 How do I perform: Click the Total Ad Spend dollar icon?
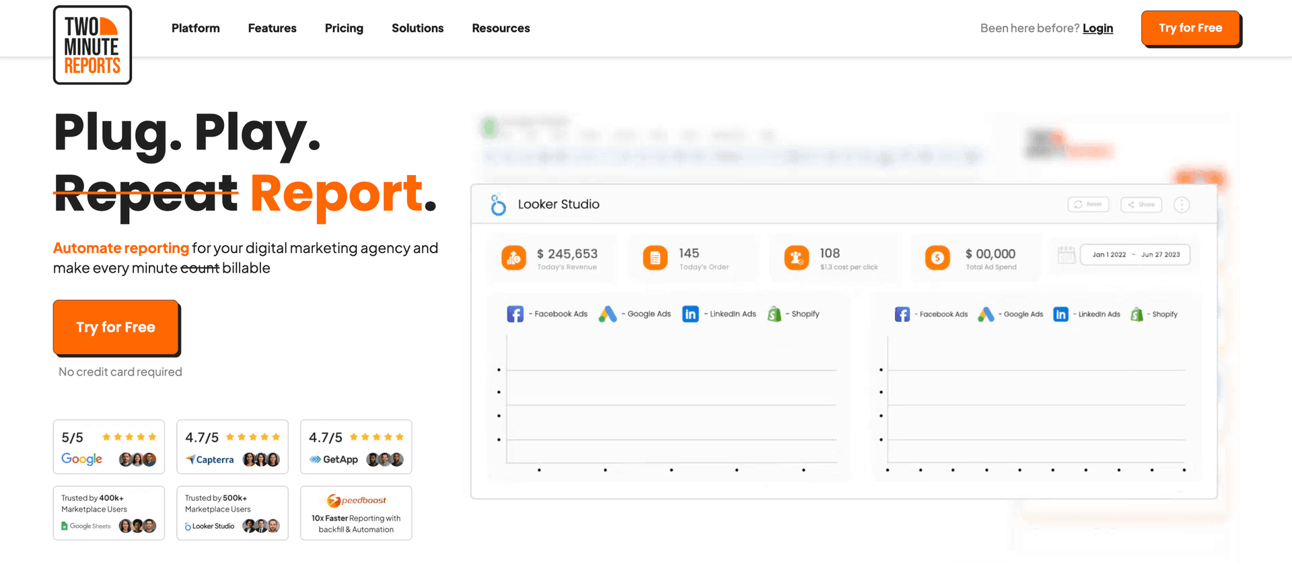click(937, 258)
